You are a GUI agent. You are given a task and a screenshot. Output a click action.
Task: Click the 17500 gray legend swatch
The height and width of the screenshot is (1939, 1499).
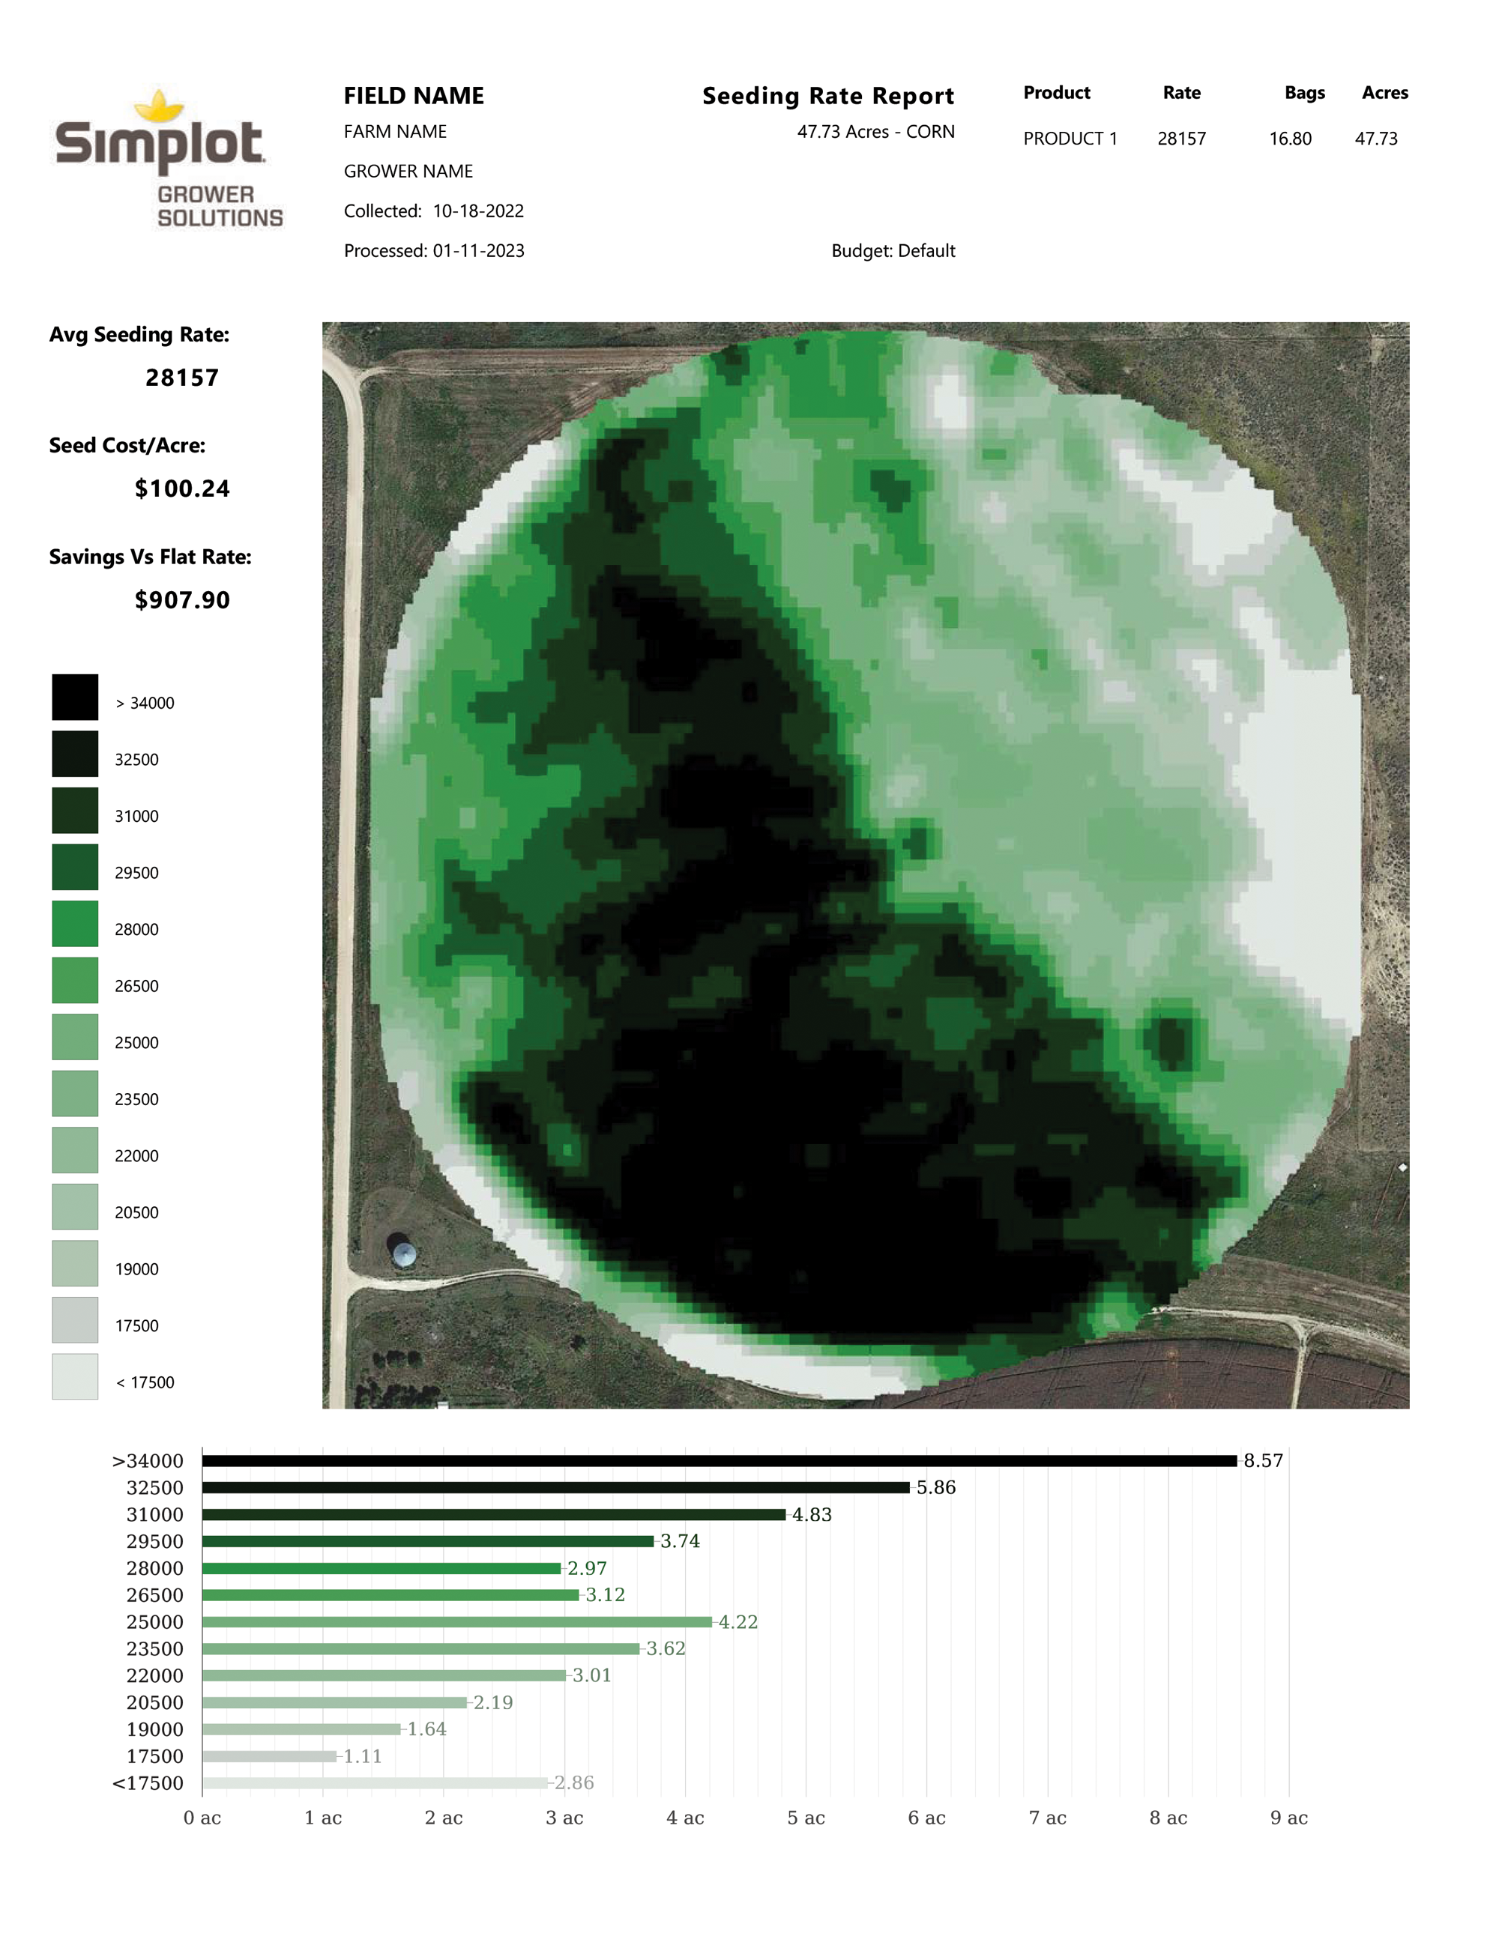click(75, 1319)
